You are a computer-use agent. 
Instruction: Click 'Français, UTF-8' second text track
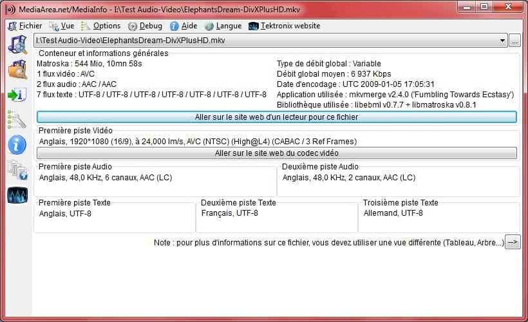(x=230, y=213)
